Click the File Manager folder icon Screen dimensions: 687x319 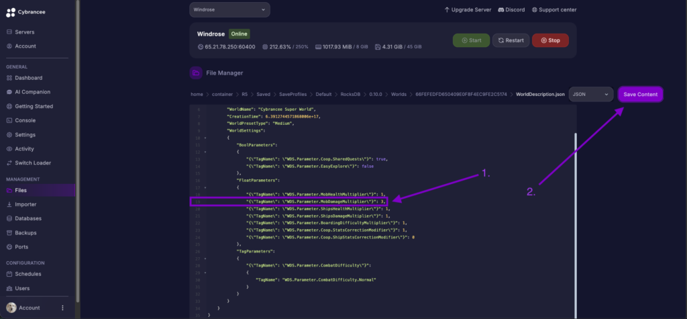196,73
